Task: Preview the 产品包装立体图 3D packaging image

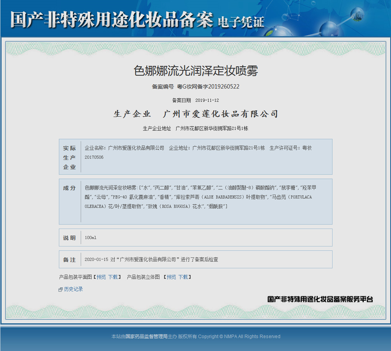Action: 171,277
